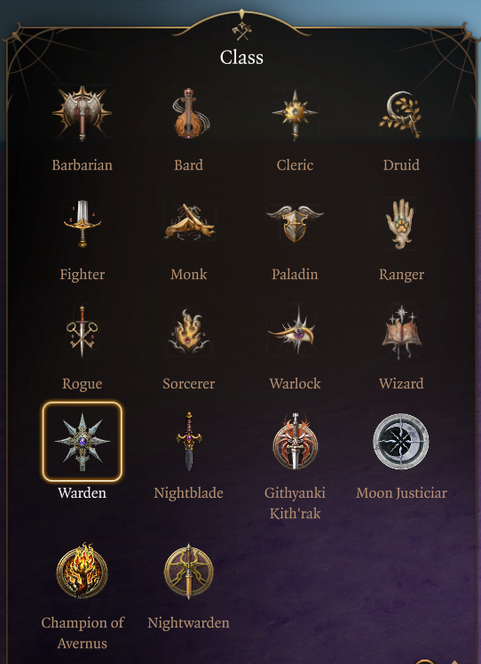This screenshot has width=481, height=664.
Task: Choose the Nightblade dagger icon
Action: (x=188, y=441)
